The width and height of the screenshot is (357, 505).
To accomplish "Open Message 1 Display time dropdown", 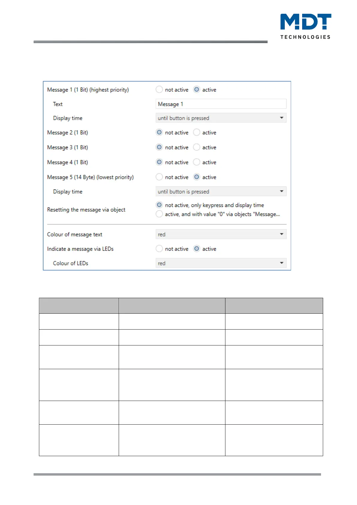I will [221, 118].
